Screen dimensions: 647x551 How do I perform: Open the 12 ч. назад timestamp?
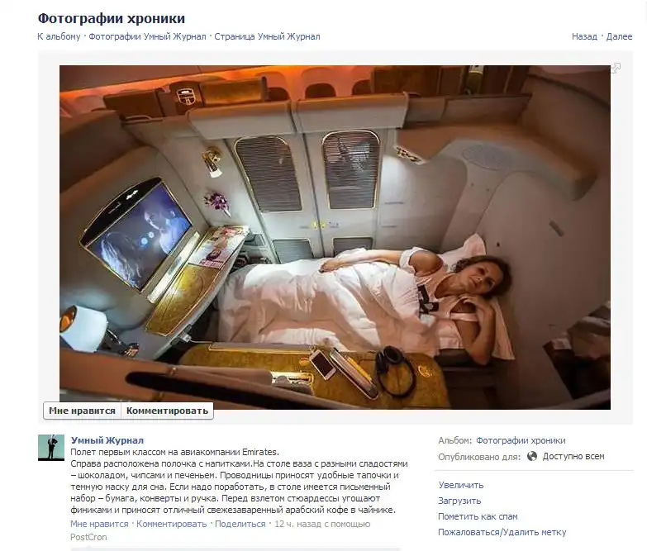point(298,524)
